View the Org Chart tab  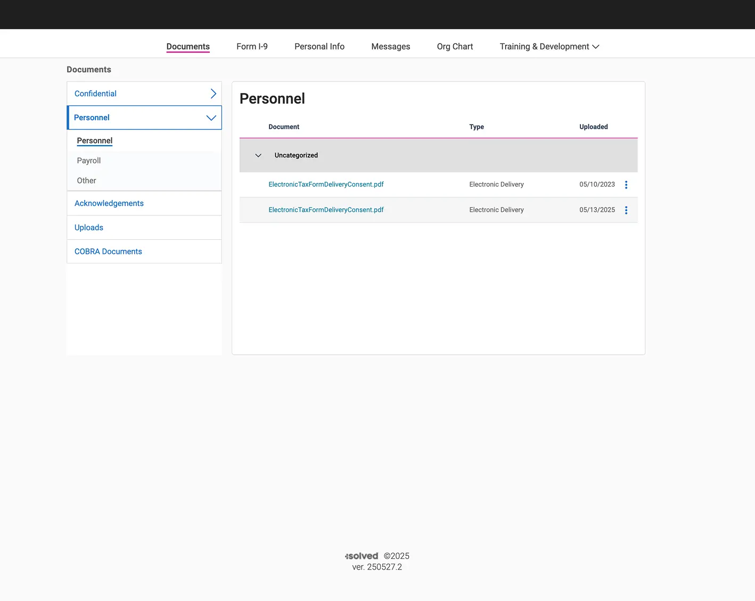pyautogui.click(x=455, y=46)
